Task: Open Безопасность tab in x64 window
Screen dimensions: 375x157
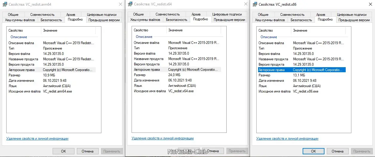Action: (176, 20)
